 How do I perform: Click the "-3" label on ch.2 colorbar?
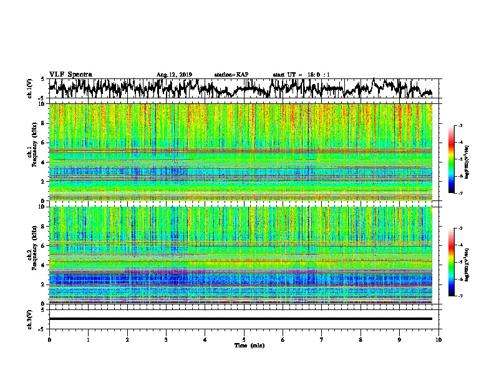tap(460, 228)
